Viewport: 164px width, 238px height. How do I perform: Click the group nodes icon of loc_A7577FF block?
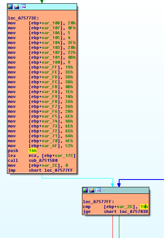pyautogui.click(x=98, y=190)
